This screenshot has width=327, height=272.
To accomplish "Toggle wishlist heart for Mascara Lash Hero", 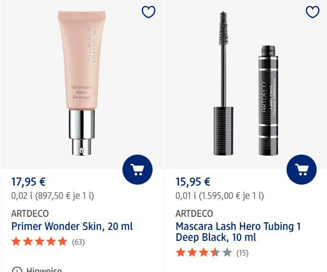I will coord(312,12).
